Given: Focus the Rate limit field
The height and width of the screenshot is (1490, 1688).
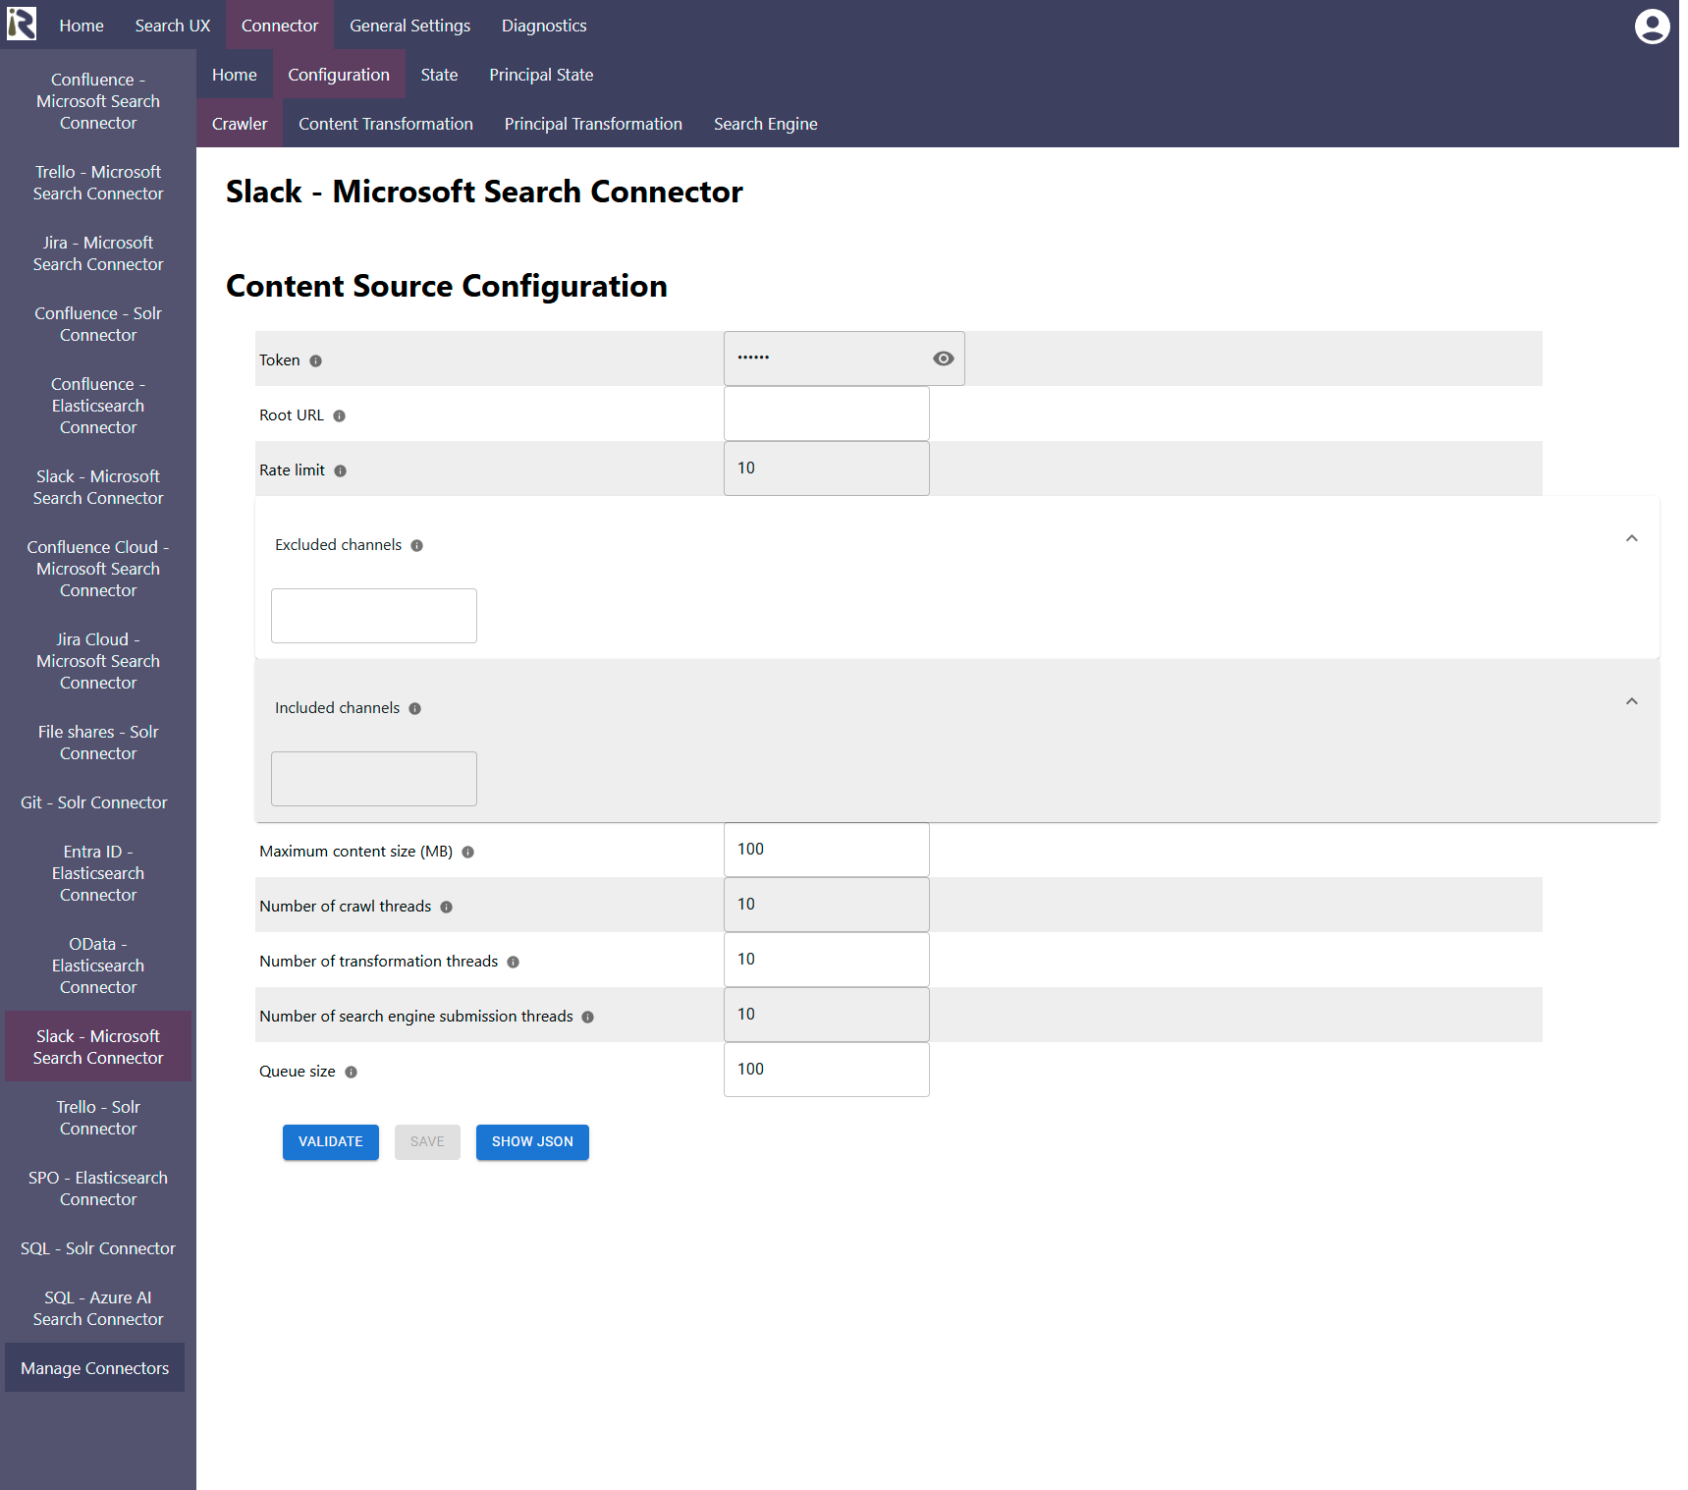Looking at the screenshot, I should pos(827,469).
